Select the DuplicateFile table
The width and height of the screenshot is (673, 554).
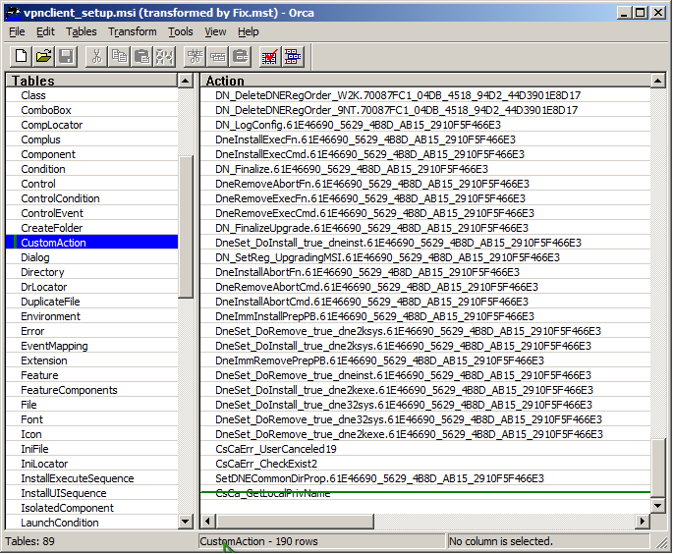(x=91, y=302)
